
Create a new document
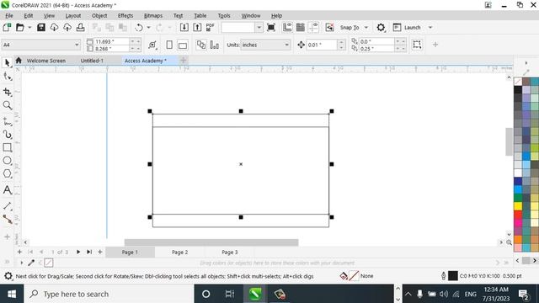tap(7, 28)
